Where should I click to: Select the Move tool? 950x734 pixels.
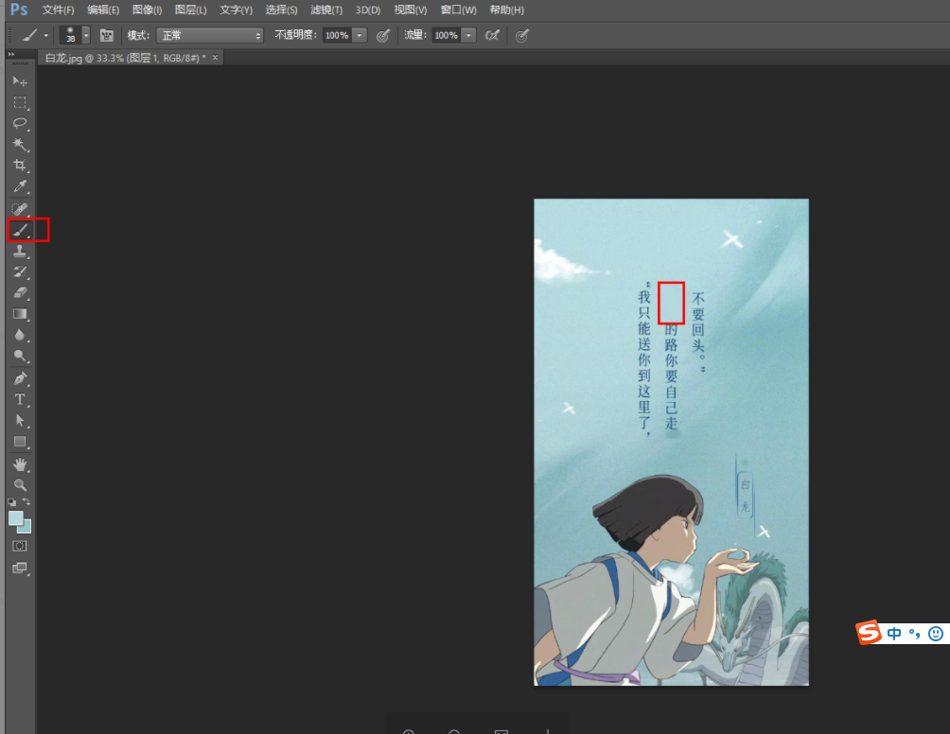pyautogui.click(x=19, y=81)
